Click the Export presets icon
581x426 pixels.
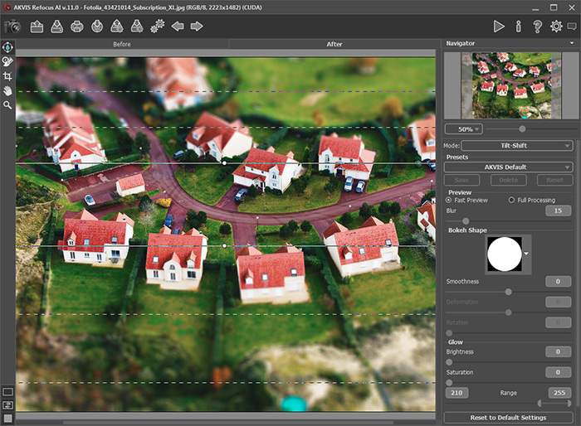point(117,27)
